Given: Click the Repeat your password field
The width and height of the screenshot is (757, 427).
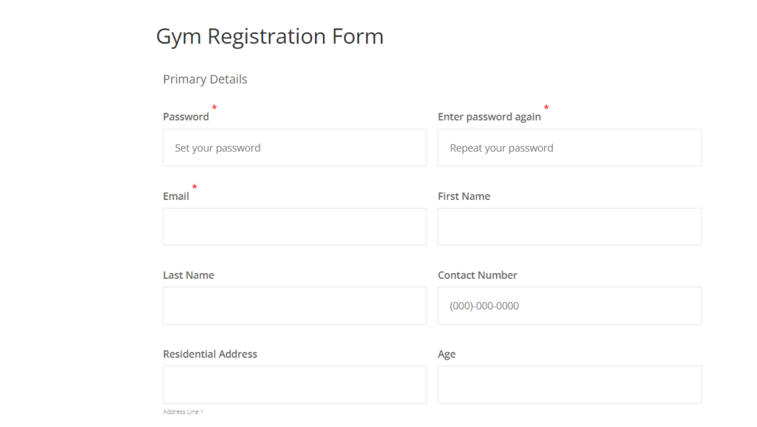Looking at the screenshot, I should click(x=569, y=147).
